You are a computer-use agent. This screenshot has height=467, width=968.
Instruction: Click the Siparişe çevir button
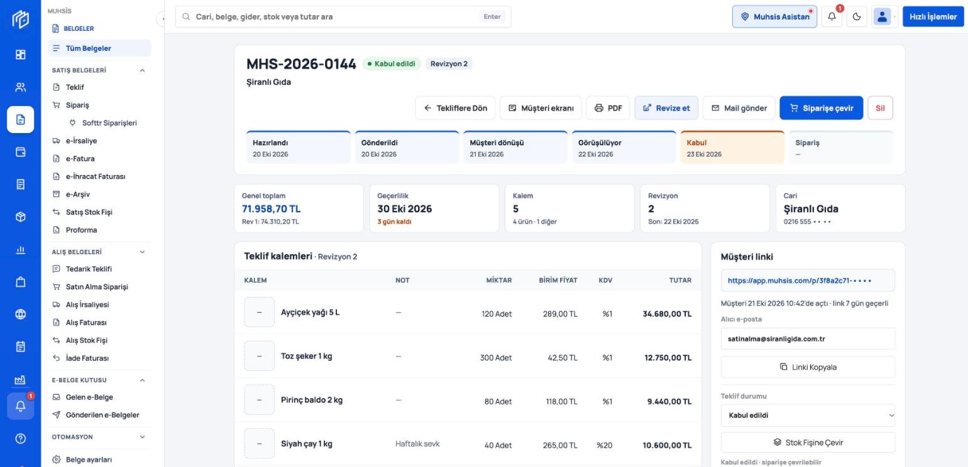(x=821, y=108)
